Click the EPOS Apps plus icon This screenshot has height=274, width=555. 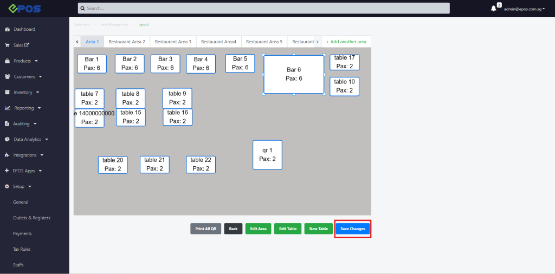(x=7, y=171)
